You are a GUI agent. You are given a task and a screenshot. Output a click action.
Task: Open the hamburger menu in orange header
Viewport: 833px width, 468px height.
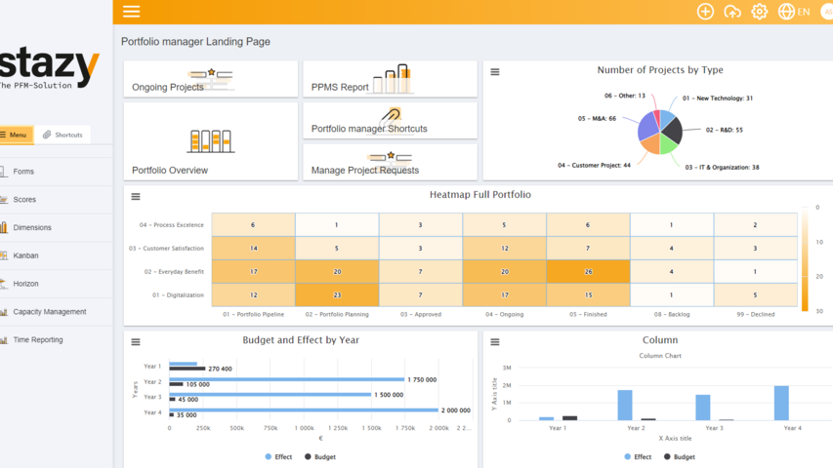pyautogui.click(x=131, y=12)
